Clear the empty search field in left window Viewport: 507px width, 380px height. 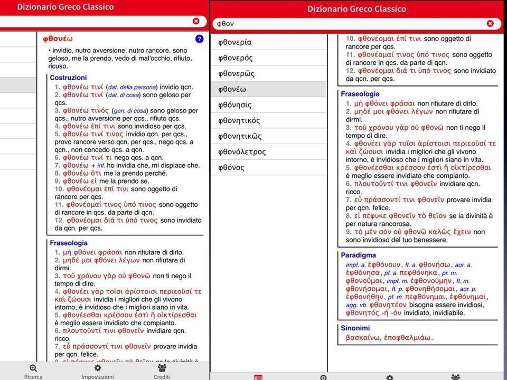click(x=196, y=21)
